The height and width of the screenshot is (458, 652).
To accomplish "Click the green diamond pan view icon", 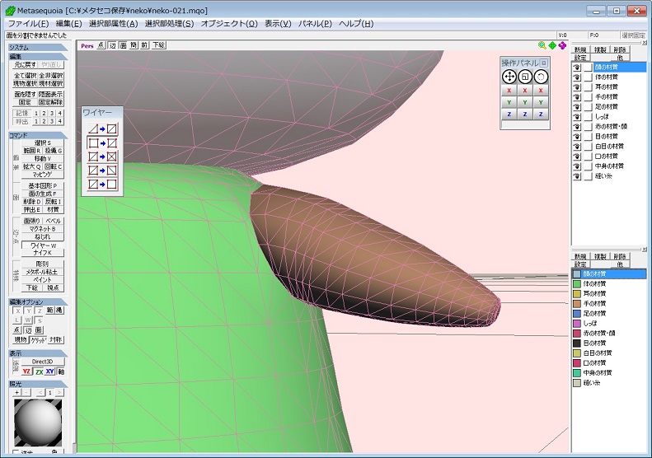I will [x=552, y=45].
